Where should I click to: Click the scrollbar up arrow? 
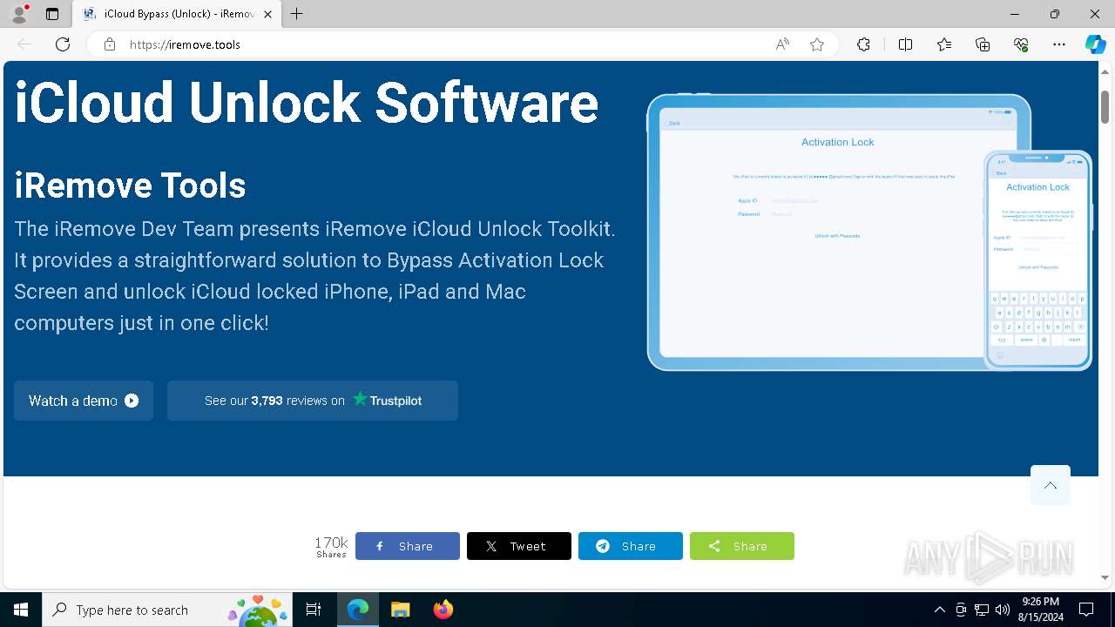click(1105, 71)
